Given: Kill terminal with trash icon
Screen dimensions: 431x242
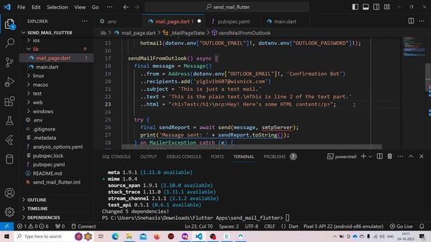Looking at the screenshot, I should 390,157.
